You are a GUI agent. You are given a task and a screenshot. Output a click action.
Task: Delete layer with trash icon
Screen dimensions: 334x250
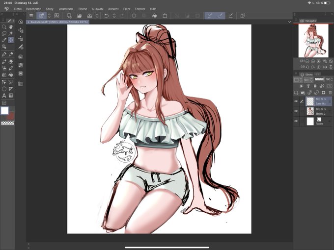(330, 93)
